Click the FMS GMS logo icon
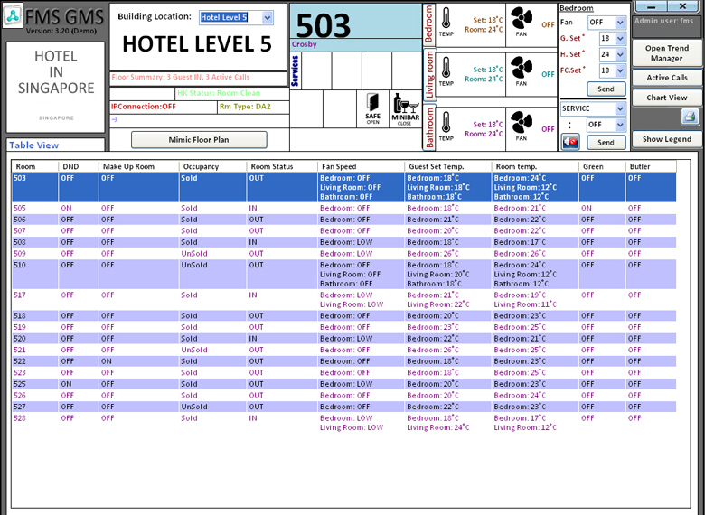705x515 pixels. 13,17
